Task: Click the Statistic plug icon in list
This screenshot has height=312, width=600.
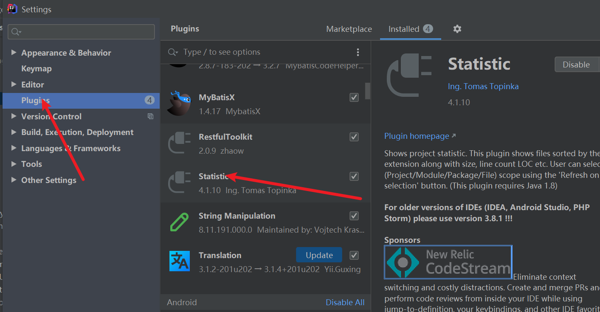Action: [x=180, y=183]
